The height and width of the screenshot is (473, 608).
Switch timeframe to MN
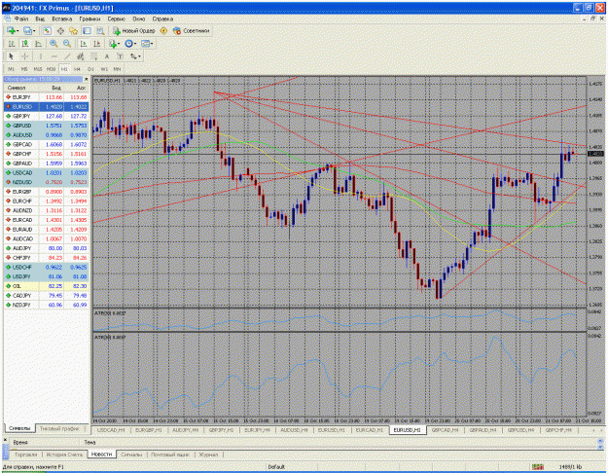117,69
